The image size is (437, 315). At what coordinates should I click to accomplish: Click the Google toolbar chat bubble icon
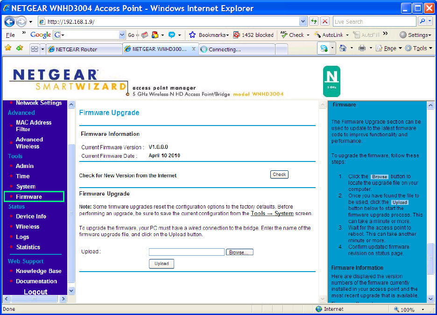point(172,35)
